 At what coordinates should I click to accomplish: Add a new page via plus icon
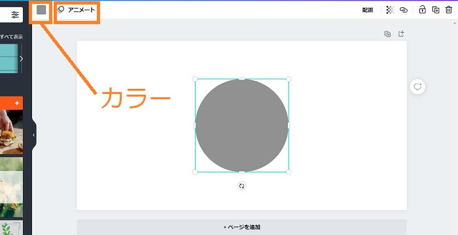click(x=401, y=33)
